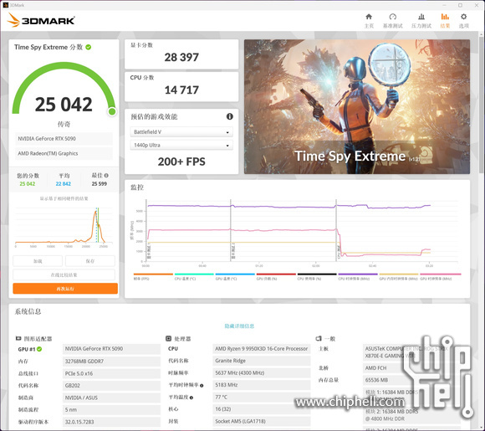Click the processor section (处理器) icon
The image size is (485, 431).
click(168, 338)
